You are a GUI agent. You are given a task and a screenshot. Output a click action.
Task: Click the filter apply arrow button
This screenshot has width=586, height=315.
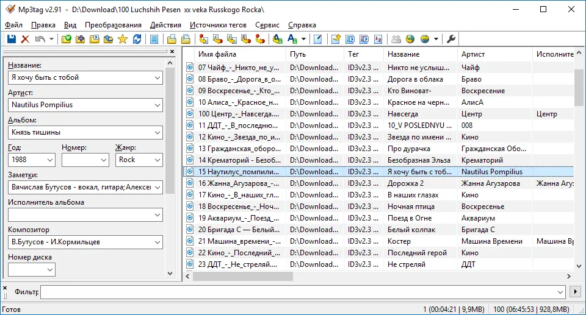tap(575, 291)
